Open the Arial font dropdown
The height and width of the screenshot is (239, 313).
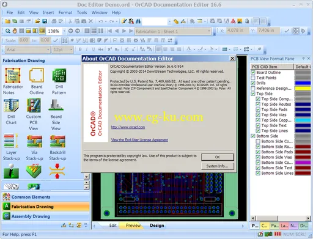coord(48,50)
